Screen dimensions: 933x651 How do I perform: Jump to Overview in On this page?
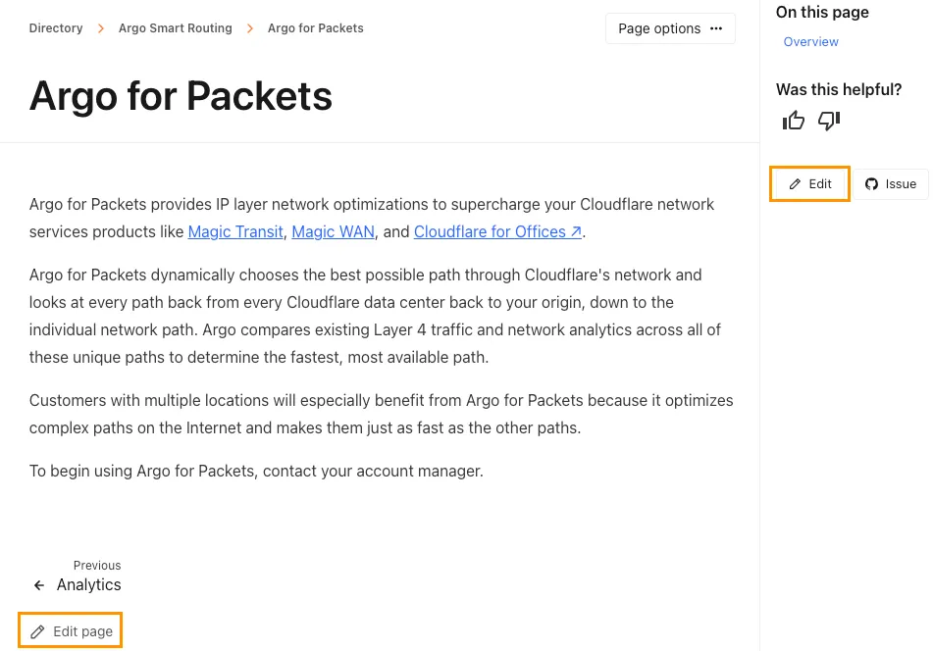pos(811,42)
